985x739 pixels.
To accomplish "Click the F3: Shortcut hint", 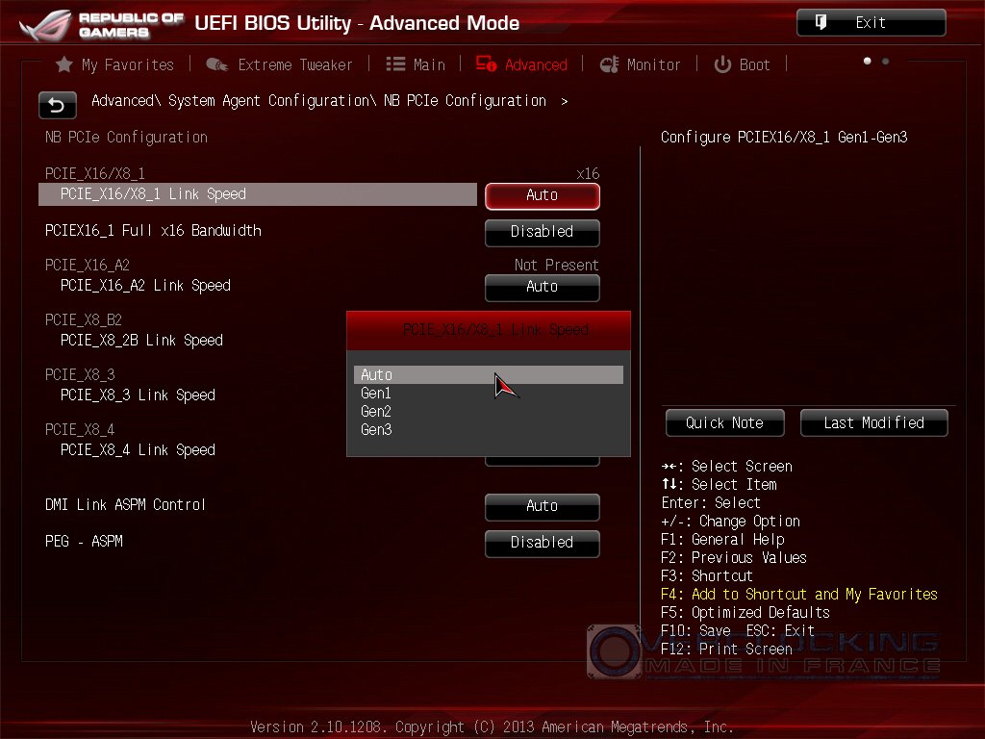I will pyautogui.click(x=707, y=575).
